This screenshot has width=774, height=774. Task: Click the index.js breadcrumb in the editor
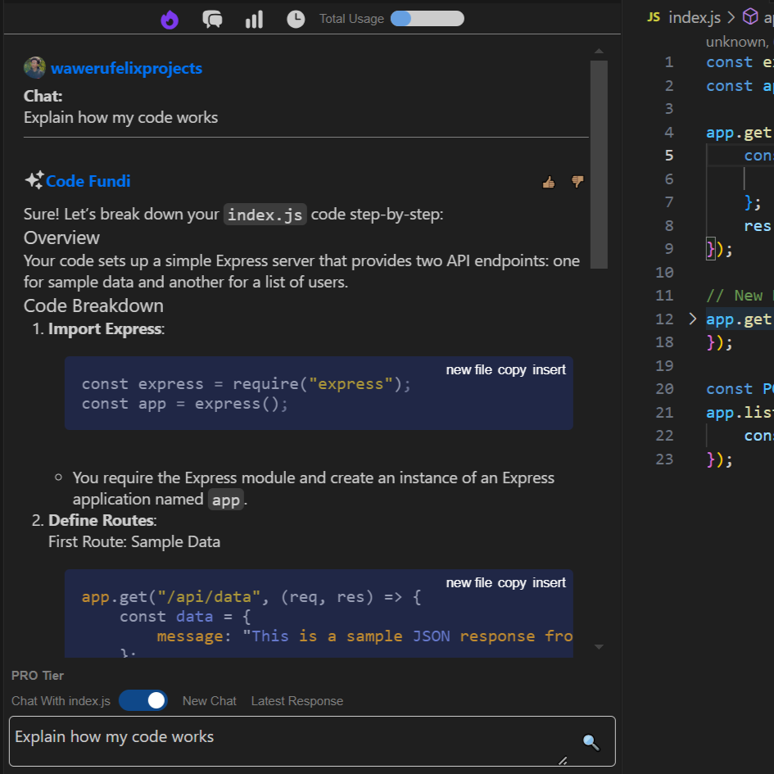tap(694, 18)
